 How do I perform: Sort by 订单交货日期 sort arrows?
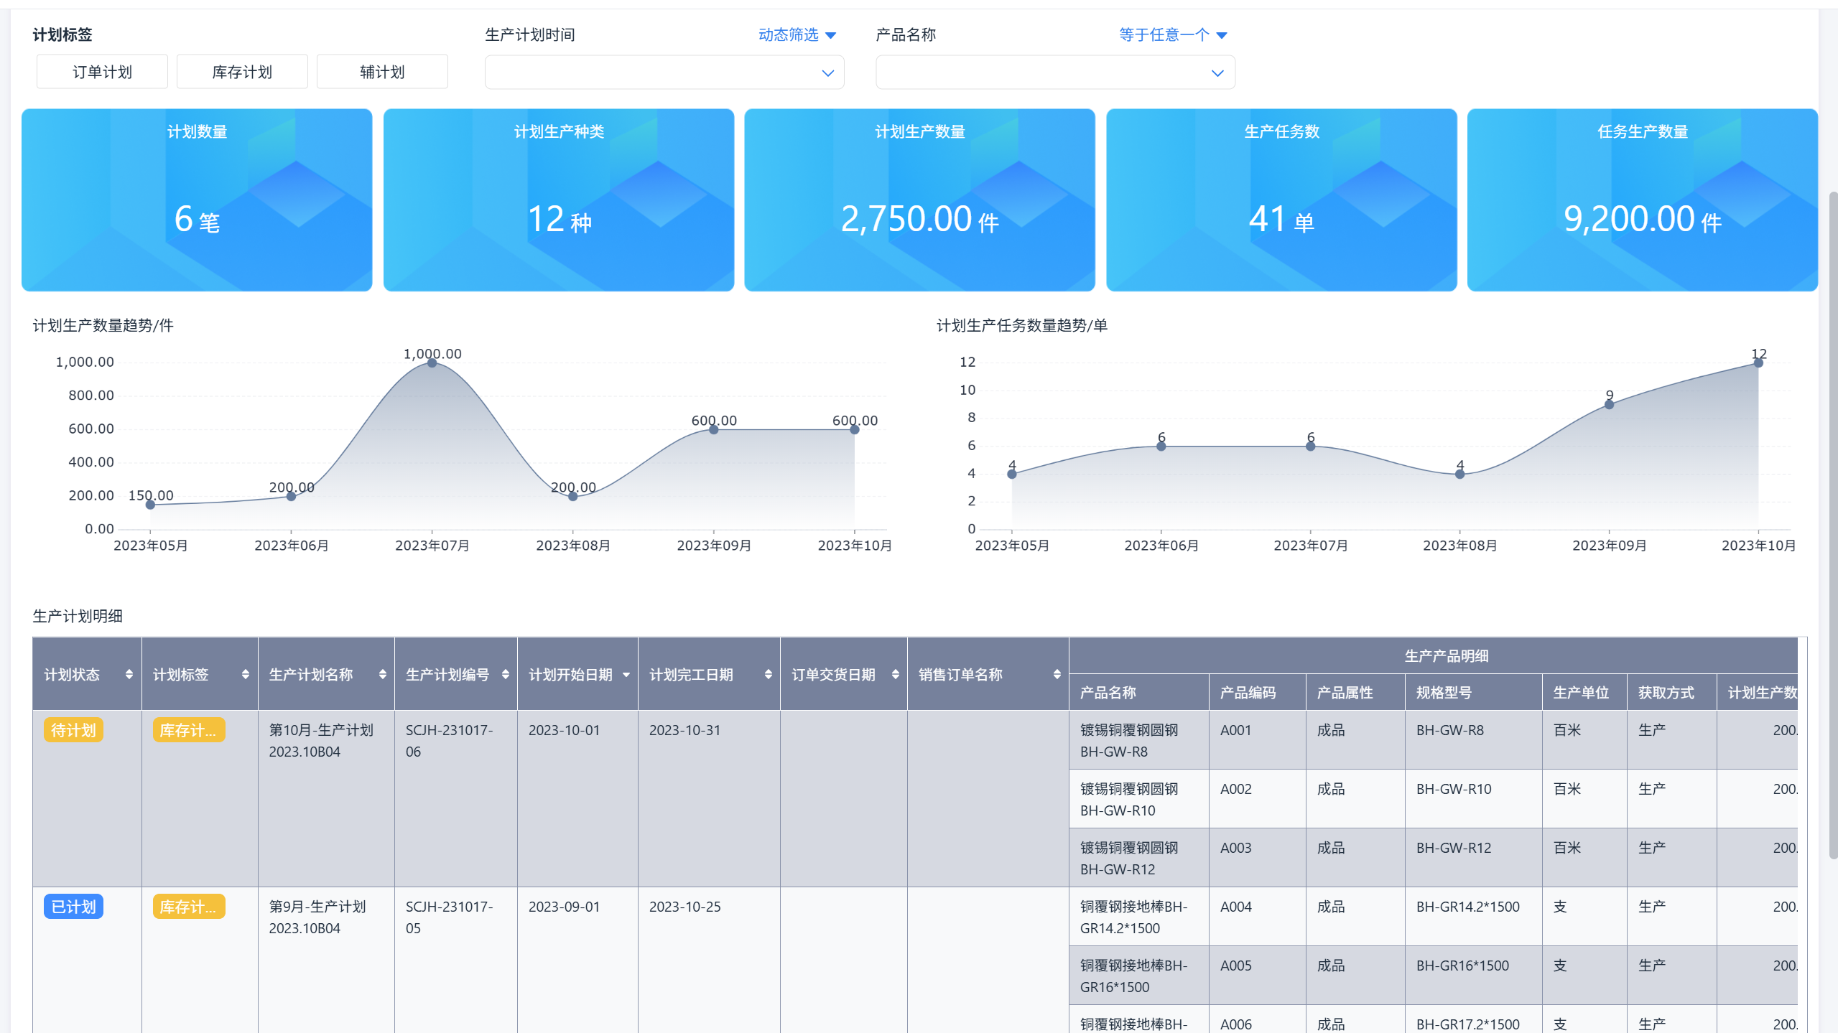[896, 674]
